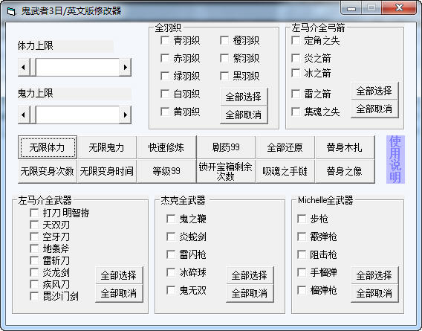Image resolution: width=422 pixels, height=331 pixels.
Task: Click 全部选择 in the 杰克全武器 group
Action: click(250, 275)
